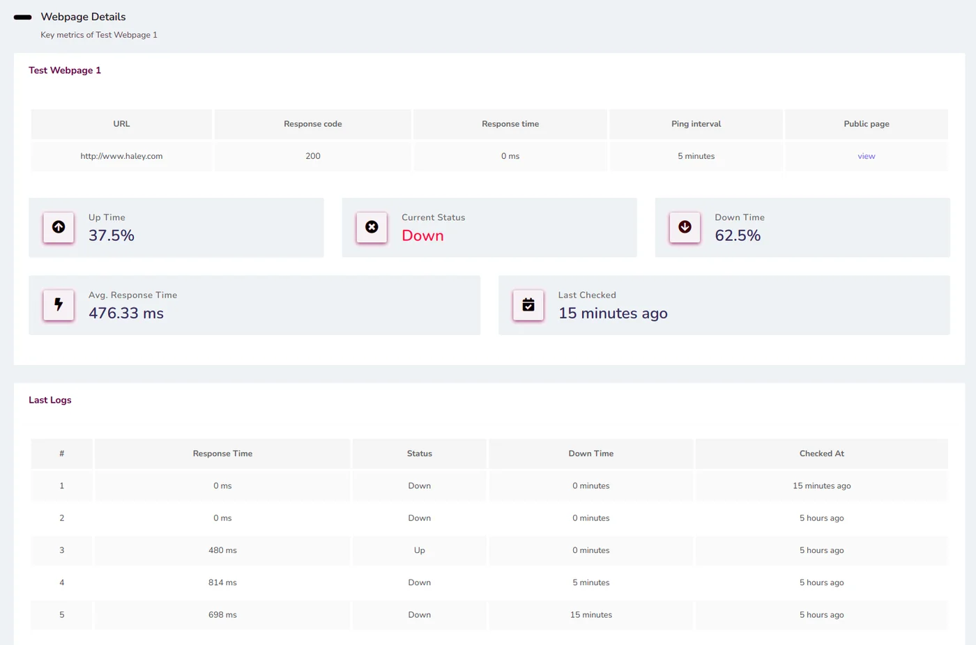Click the logs Response Time column header

click(222, 453)
